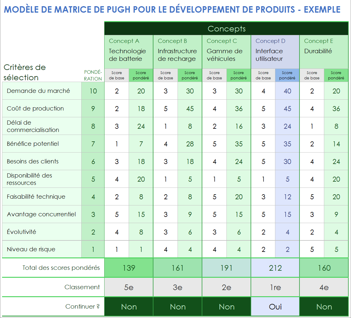
Task: Select the pondération value 10 for Demande du marché
Action: [x=93, y=91]
